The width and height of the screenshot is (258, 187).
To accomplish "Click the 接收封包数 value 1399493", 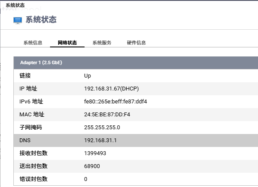I will coord(95,153).
